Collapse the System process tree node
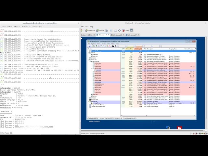The width and height of the screenshot is (208, 156). coord(89,53)
